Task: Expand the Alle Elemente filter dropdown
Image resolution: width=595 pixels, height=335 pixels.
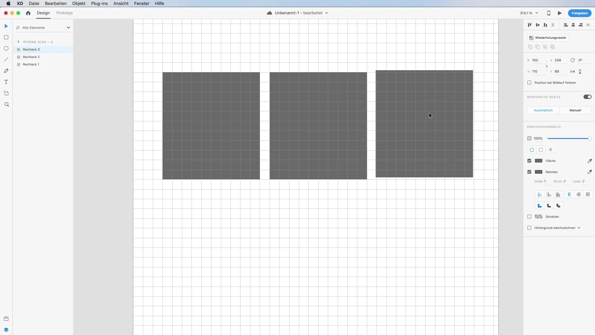Action: coord(68,28)
